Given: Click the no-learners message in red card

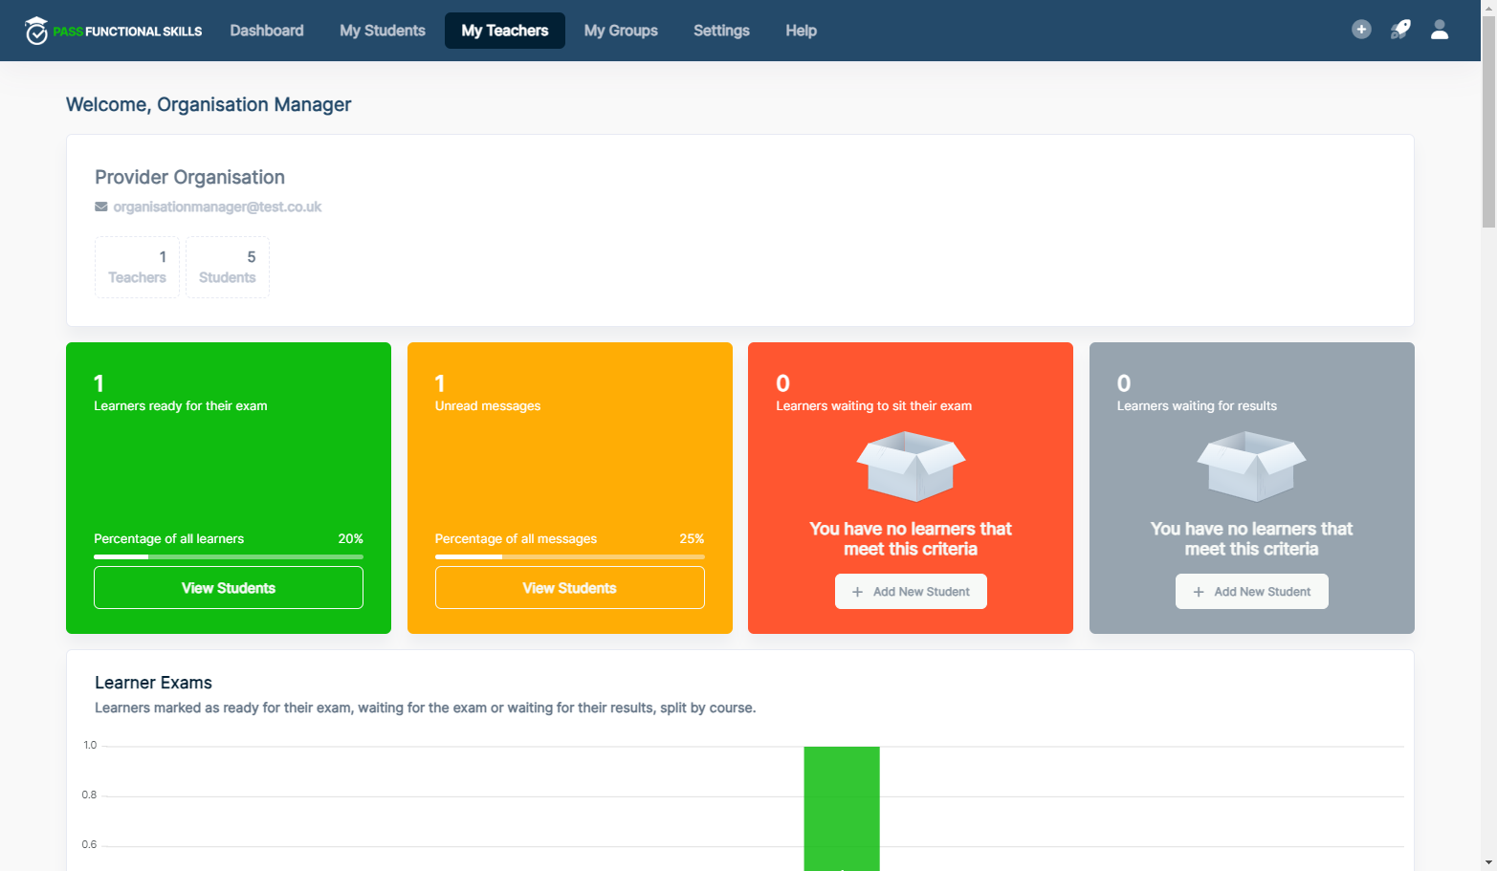Looking at the screenshot, I should point(911,539).
